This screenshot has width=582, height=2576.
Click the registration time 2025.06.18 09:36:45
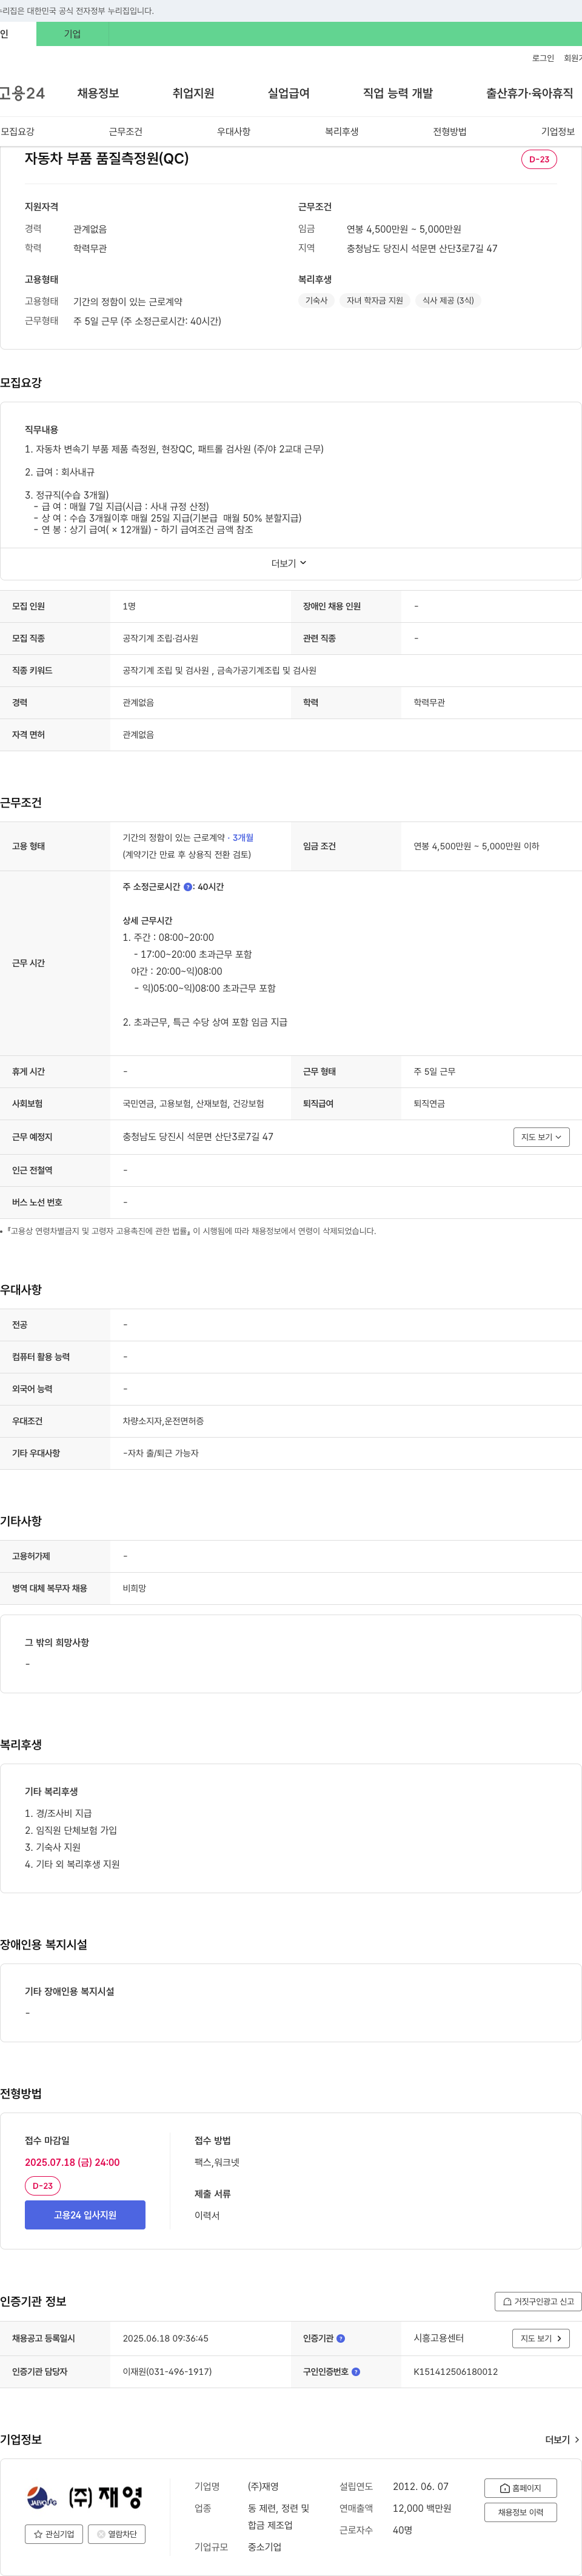click(x=165, y=2338)
